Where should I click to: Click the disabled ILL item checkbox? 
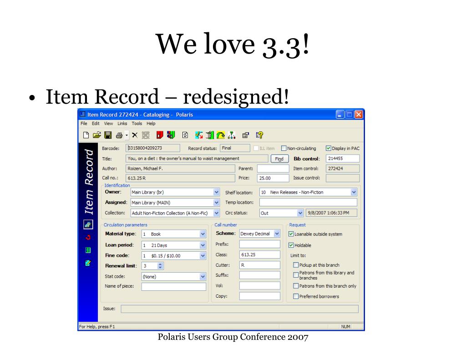tap(256, 148)
